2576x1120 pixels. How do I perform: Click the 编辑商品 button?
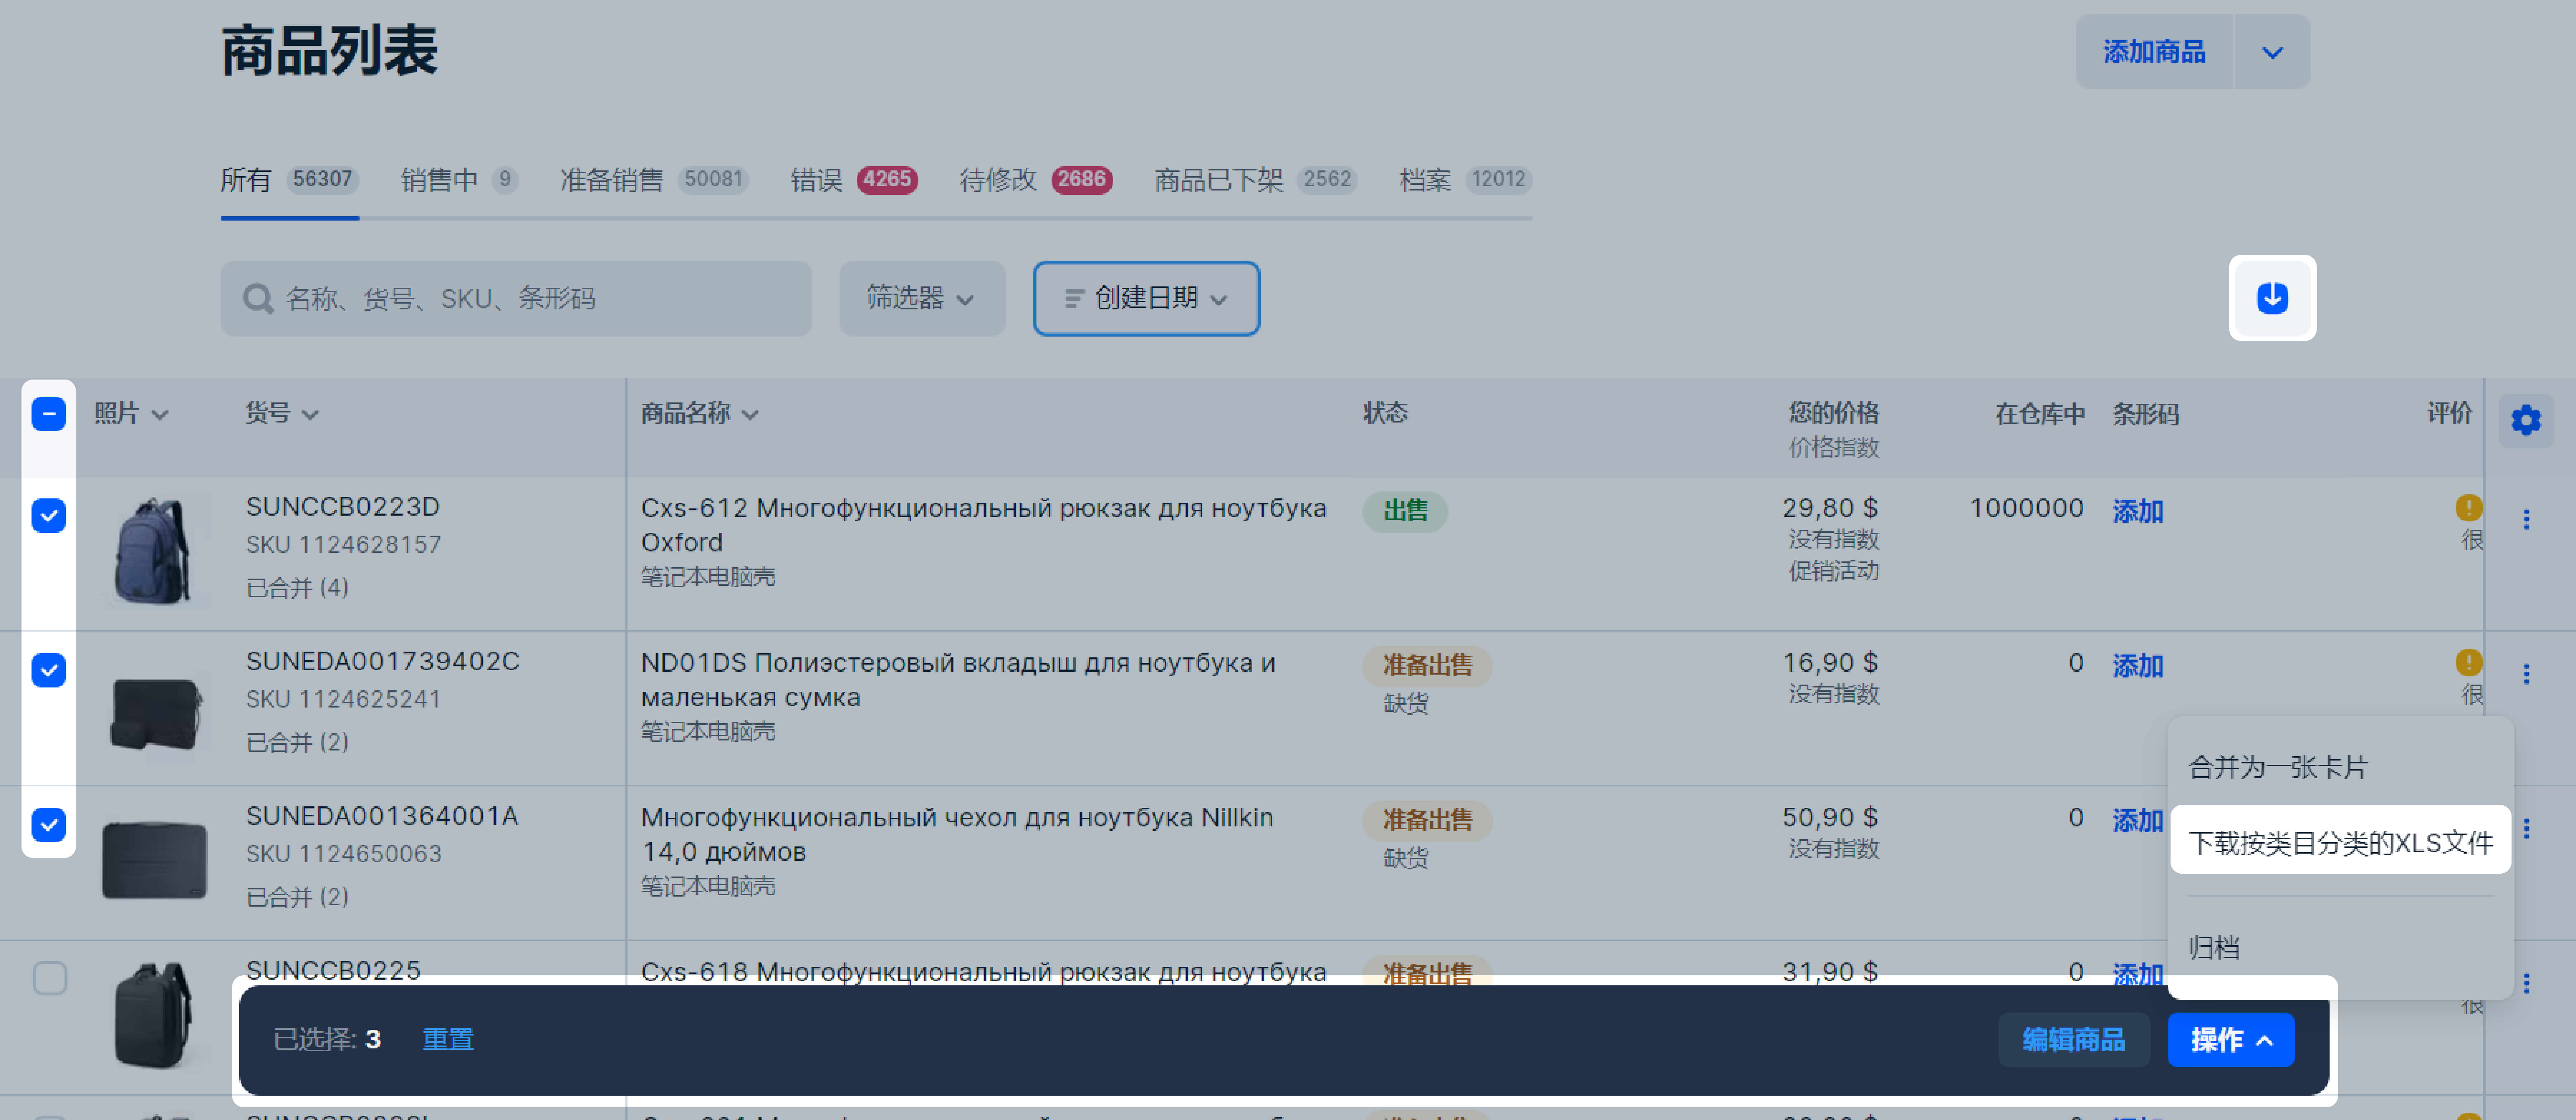(x=2073, y=1040)
